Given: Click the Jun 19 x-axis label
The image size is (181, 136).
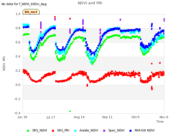Looking at the screenshot, I should click(22, 117).
